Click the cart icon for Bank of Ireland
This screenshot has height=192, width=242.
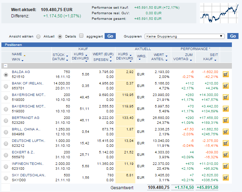[226, 86]
